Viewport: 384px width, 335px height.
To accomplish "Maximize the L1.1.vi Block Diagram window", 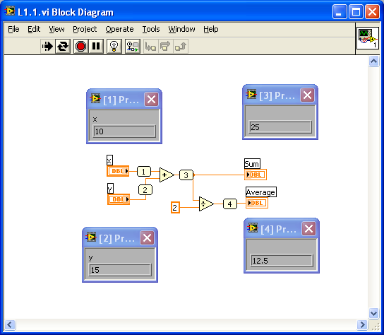I will (356, 12).
